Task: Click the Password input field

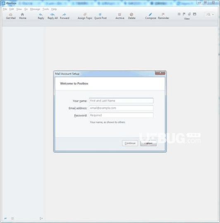Action: click(x=121, y=115)
